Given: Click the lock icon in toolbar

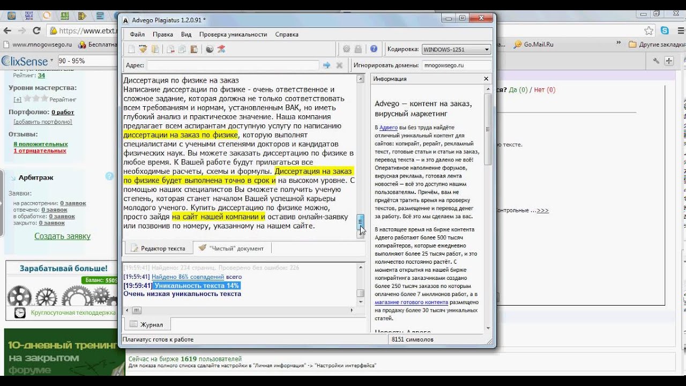Looking at the screenshot, I should click(358, 49).
